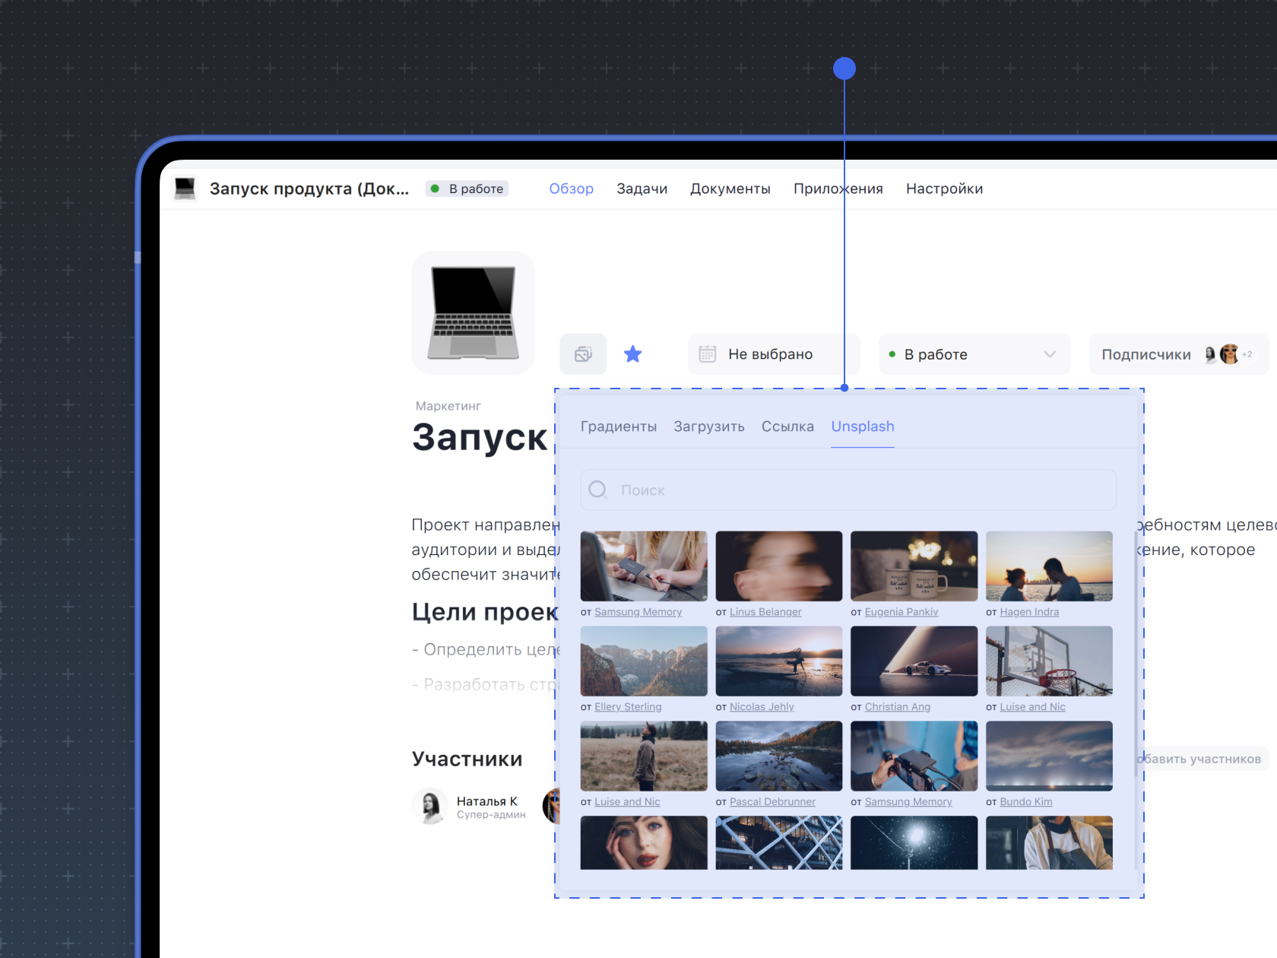Click the calendar icon in date field
Image resolution: width=1277 pixels, height=958 pixels.
707,354
